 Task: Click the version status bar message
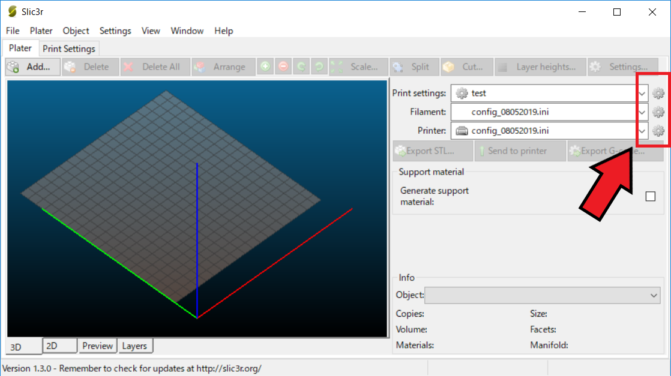132,368
